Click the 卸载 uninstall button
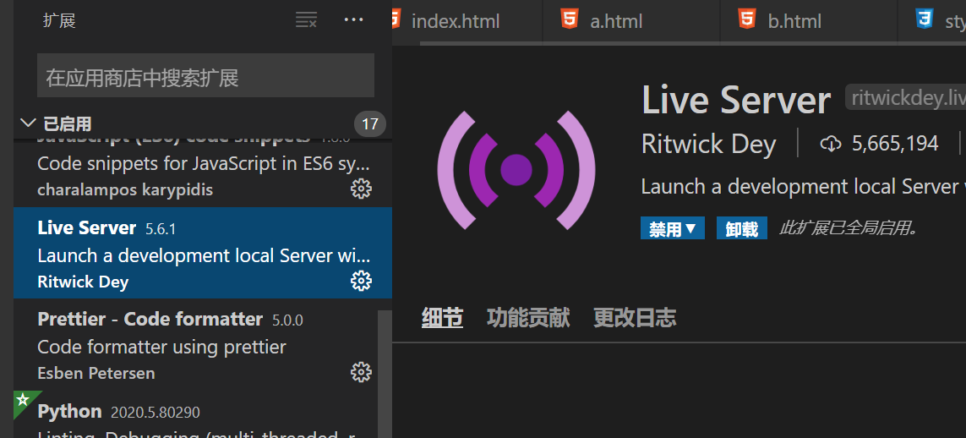The width and height of the screenshot is (966, 438). tap(742, 228)
